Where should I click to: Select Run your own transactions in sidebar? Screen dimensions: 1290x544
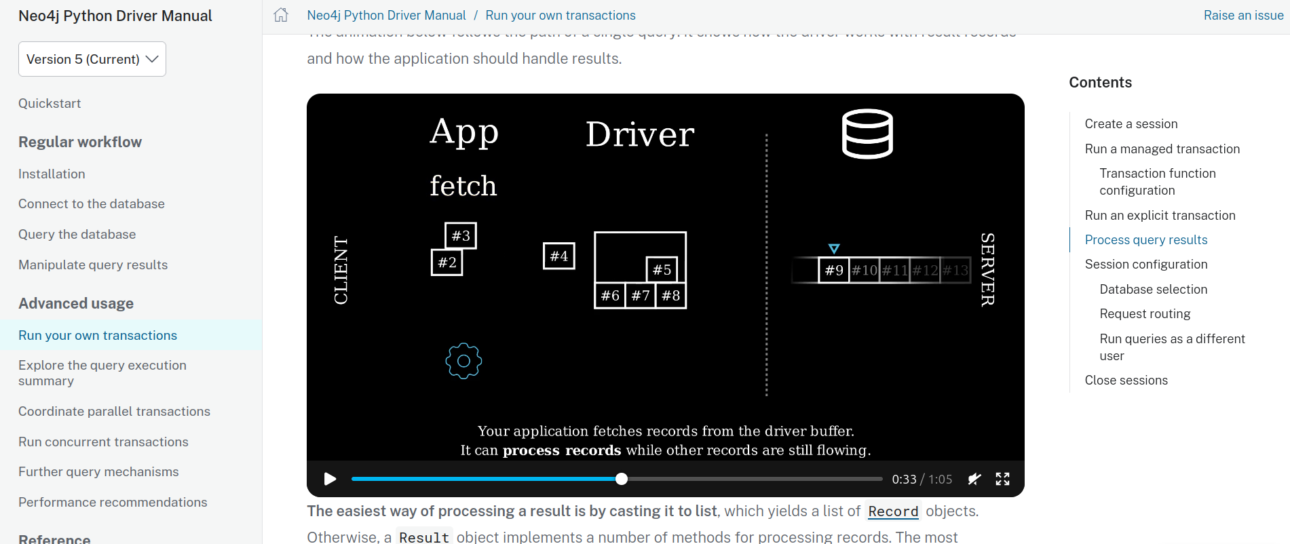point(98,335)
